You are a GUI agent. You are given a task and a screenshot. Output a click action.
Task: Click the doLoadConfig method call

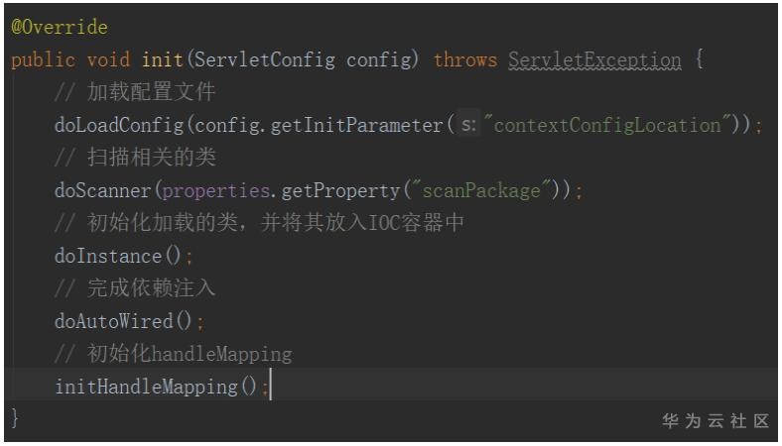[x=109, y=126]
